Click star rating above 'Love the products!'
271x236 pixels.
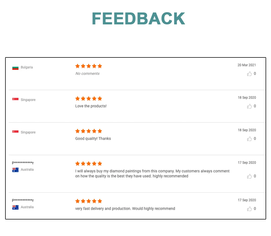click(89, 99)
